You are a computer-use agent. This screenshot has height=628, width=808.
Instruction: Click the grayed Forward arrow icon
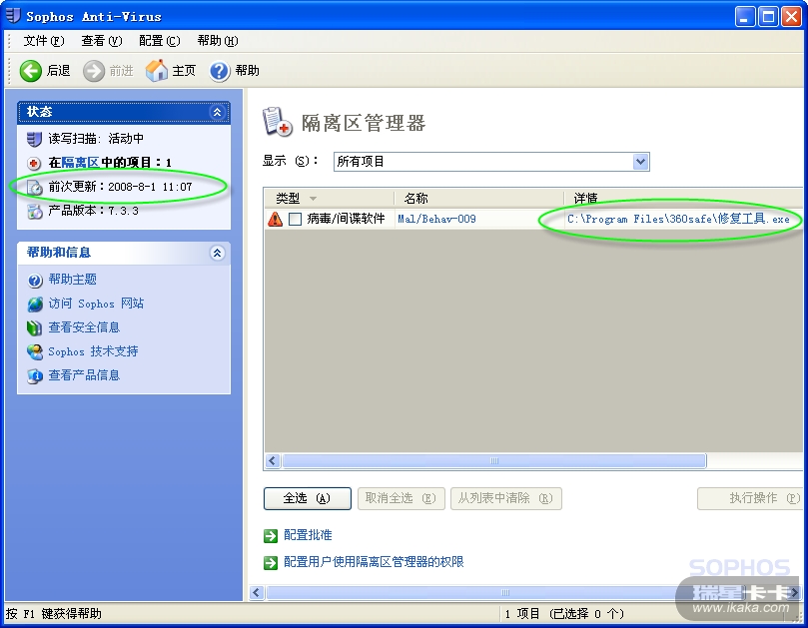coord(93,71)
